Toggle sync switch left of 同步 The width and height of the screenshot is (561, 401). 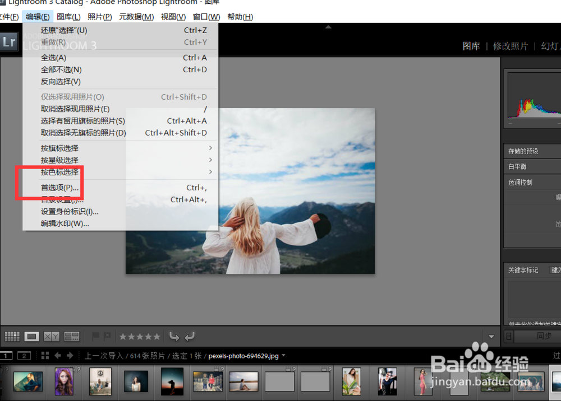click(509, 336)
